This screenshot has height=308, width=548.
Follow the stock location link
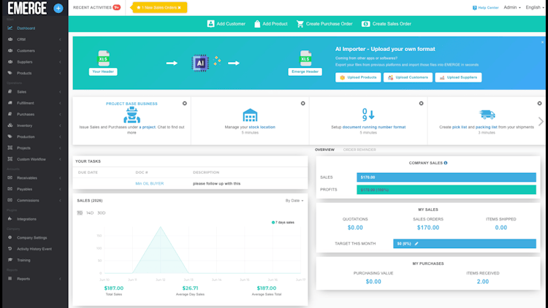[262, 127]
